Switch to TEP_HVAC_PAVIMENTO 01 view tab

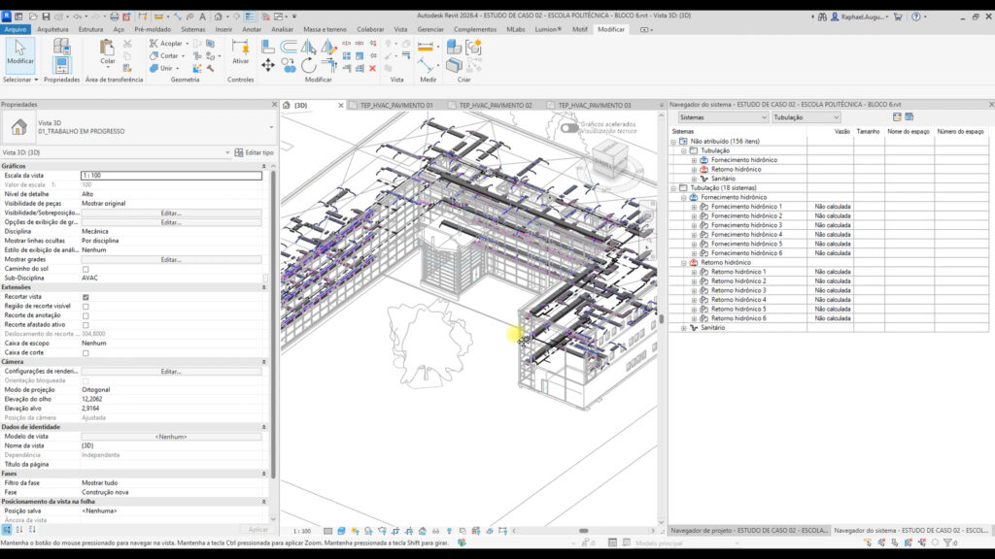coord(396,105)
